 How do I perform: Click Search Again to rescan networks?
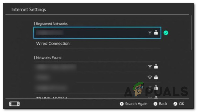click(136, 104)
